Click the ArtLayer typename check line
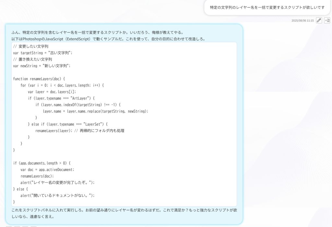The image size is (332, 227). [61, 98]
